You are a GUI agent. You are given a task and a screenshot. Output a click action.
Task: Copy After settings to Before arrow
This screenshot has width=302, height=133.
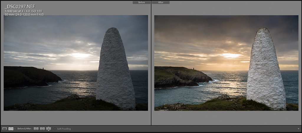click(x=42, y=129)
